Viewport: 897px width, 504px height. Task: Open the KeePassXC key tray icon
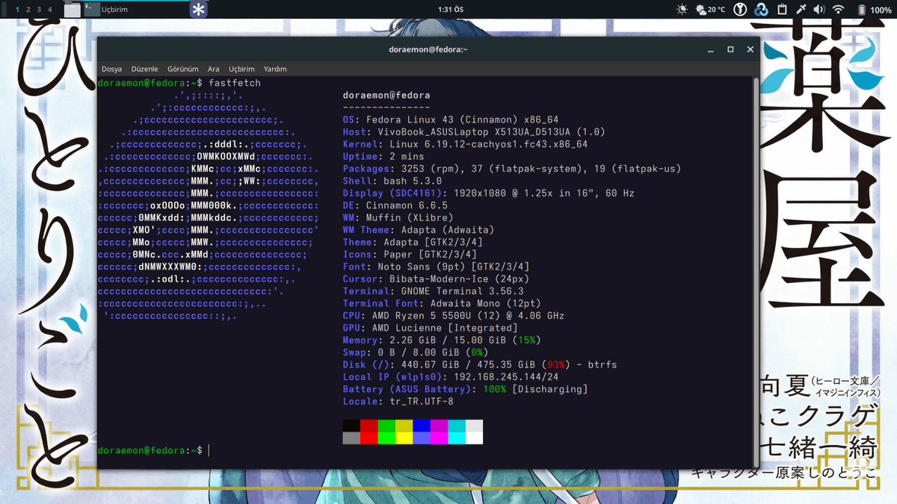point(740,10)
